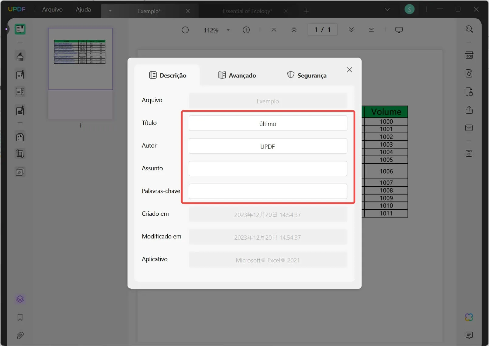Jump to the last page

(371, 30)
